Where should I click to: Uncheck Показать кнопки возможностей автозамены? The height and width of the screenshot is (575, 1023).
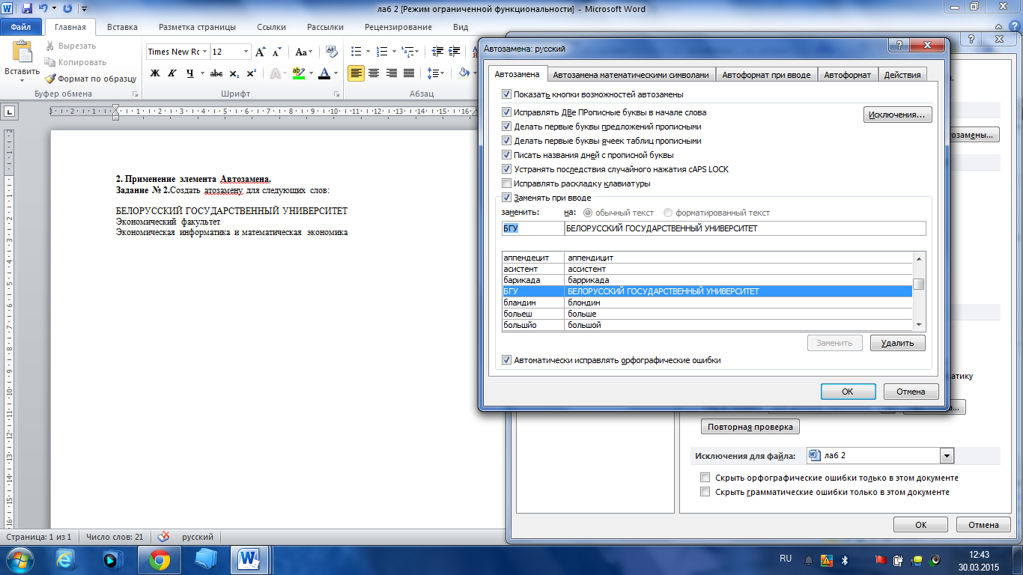[507, 94]
